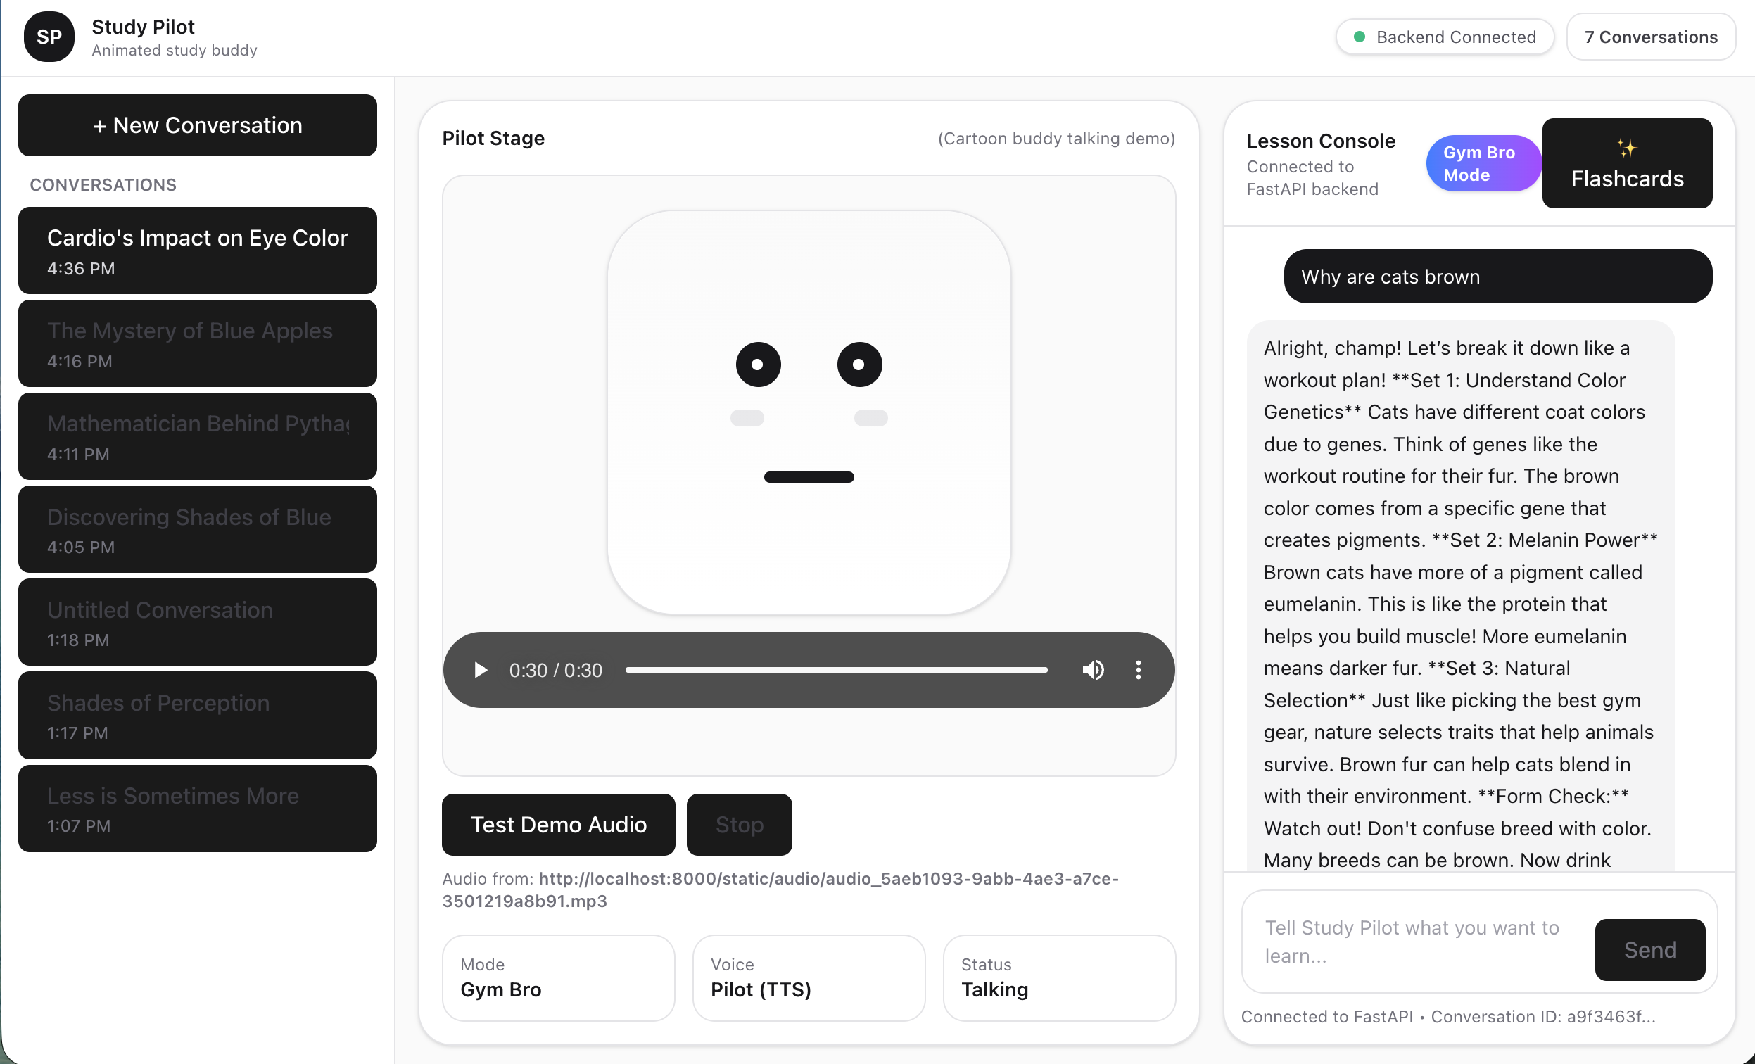Screen dimensions: 1755x1064
Task: Open Cardio's Impact on Eye Color conversation
Action: click(x=197, y=251)
